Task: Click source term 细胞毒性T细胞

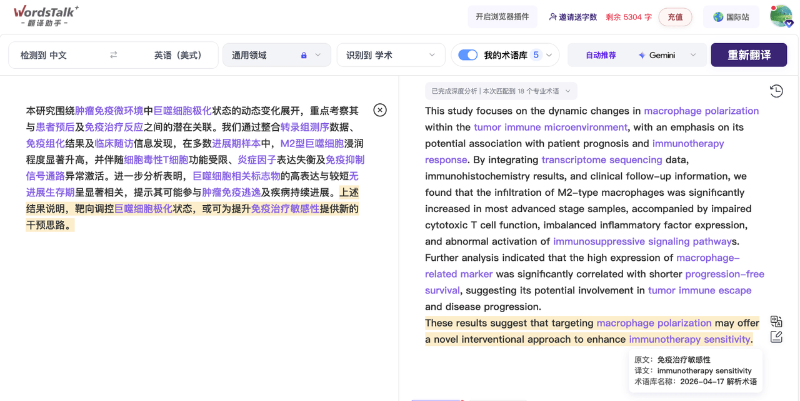Action: [156, 160]
